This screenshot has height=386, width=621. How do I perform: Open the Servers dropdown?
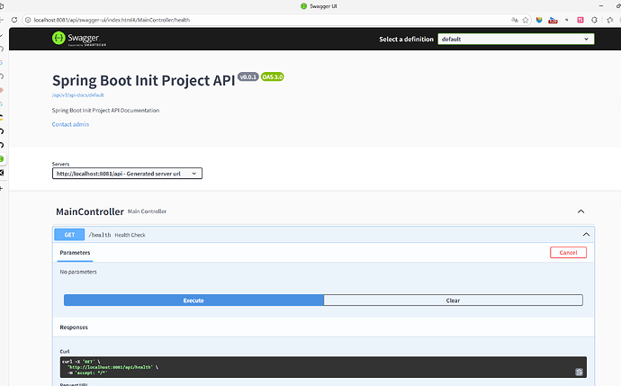click(x=127, y=174)
